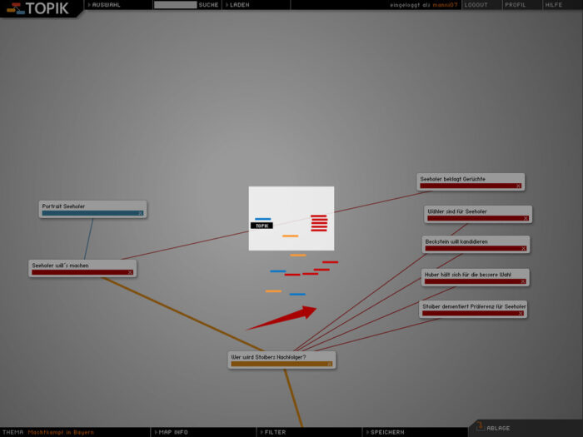Click the X icon on 'Seehofer will's machen' card
The width and height of the screenshot is (583, 437).
click(x=130, y=272)
